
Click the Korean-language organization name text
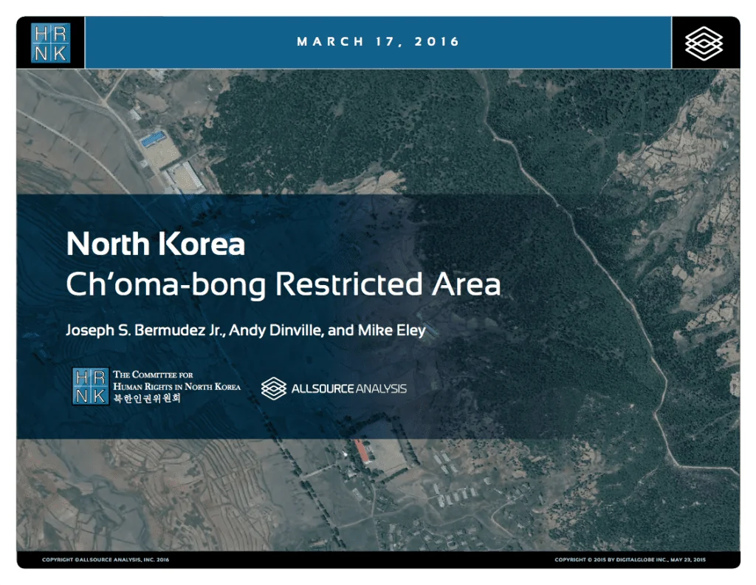pyautogui.click(x=146, y=399)
